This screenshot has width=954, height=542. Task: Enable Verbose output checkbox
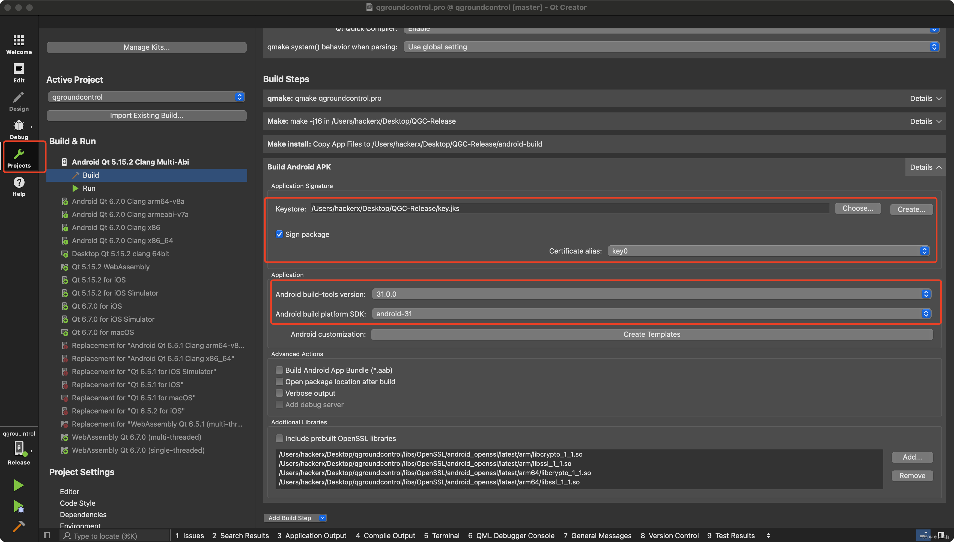279,393
